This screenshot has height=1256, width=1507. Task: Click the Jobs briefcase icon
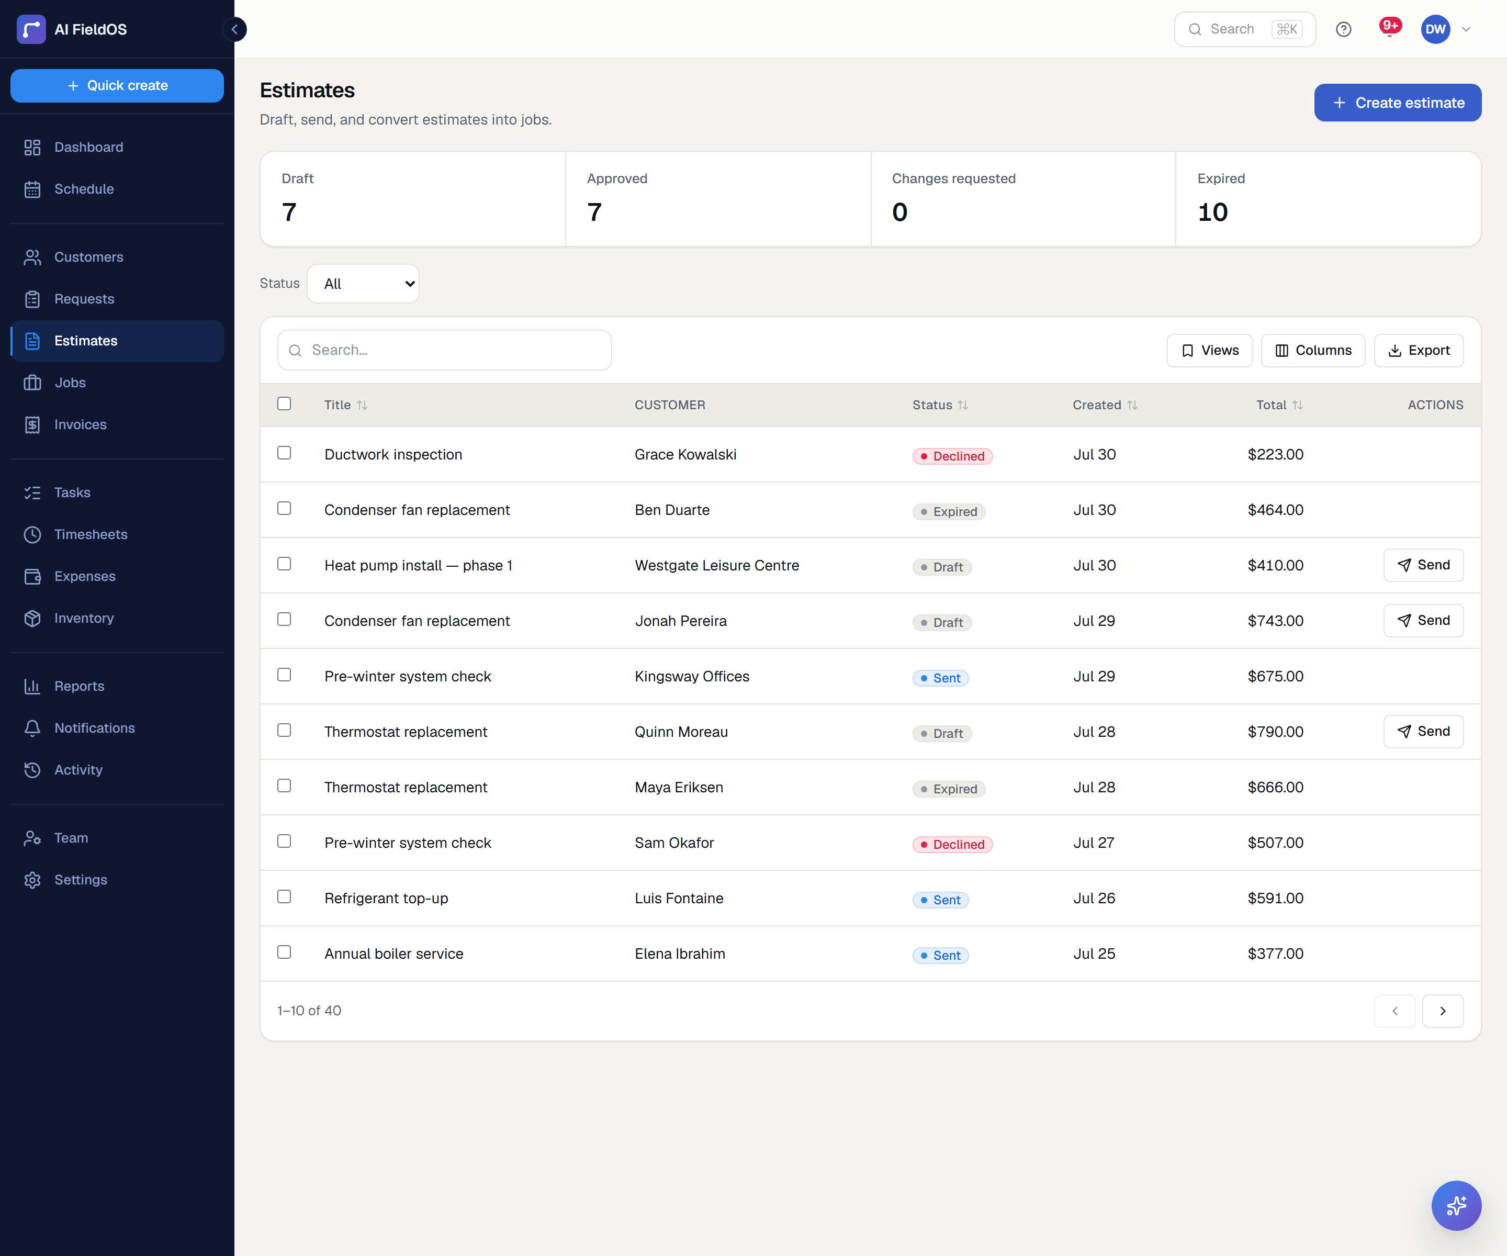(32, 383)
